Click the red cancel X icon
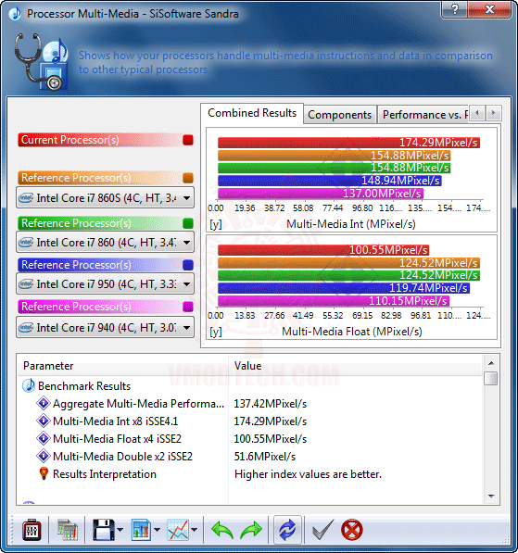518x553 pixels. point(352,530)
